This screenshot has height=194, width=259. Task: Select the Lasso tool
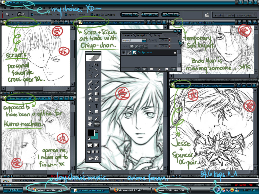coord(90,70)
